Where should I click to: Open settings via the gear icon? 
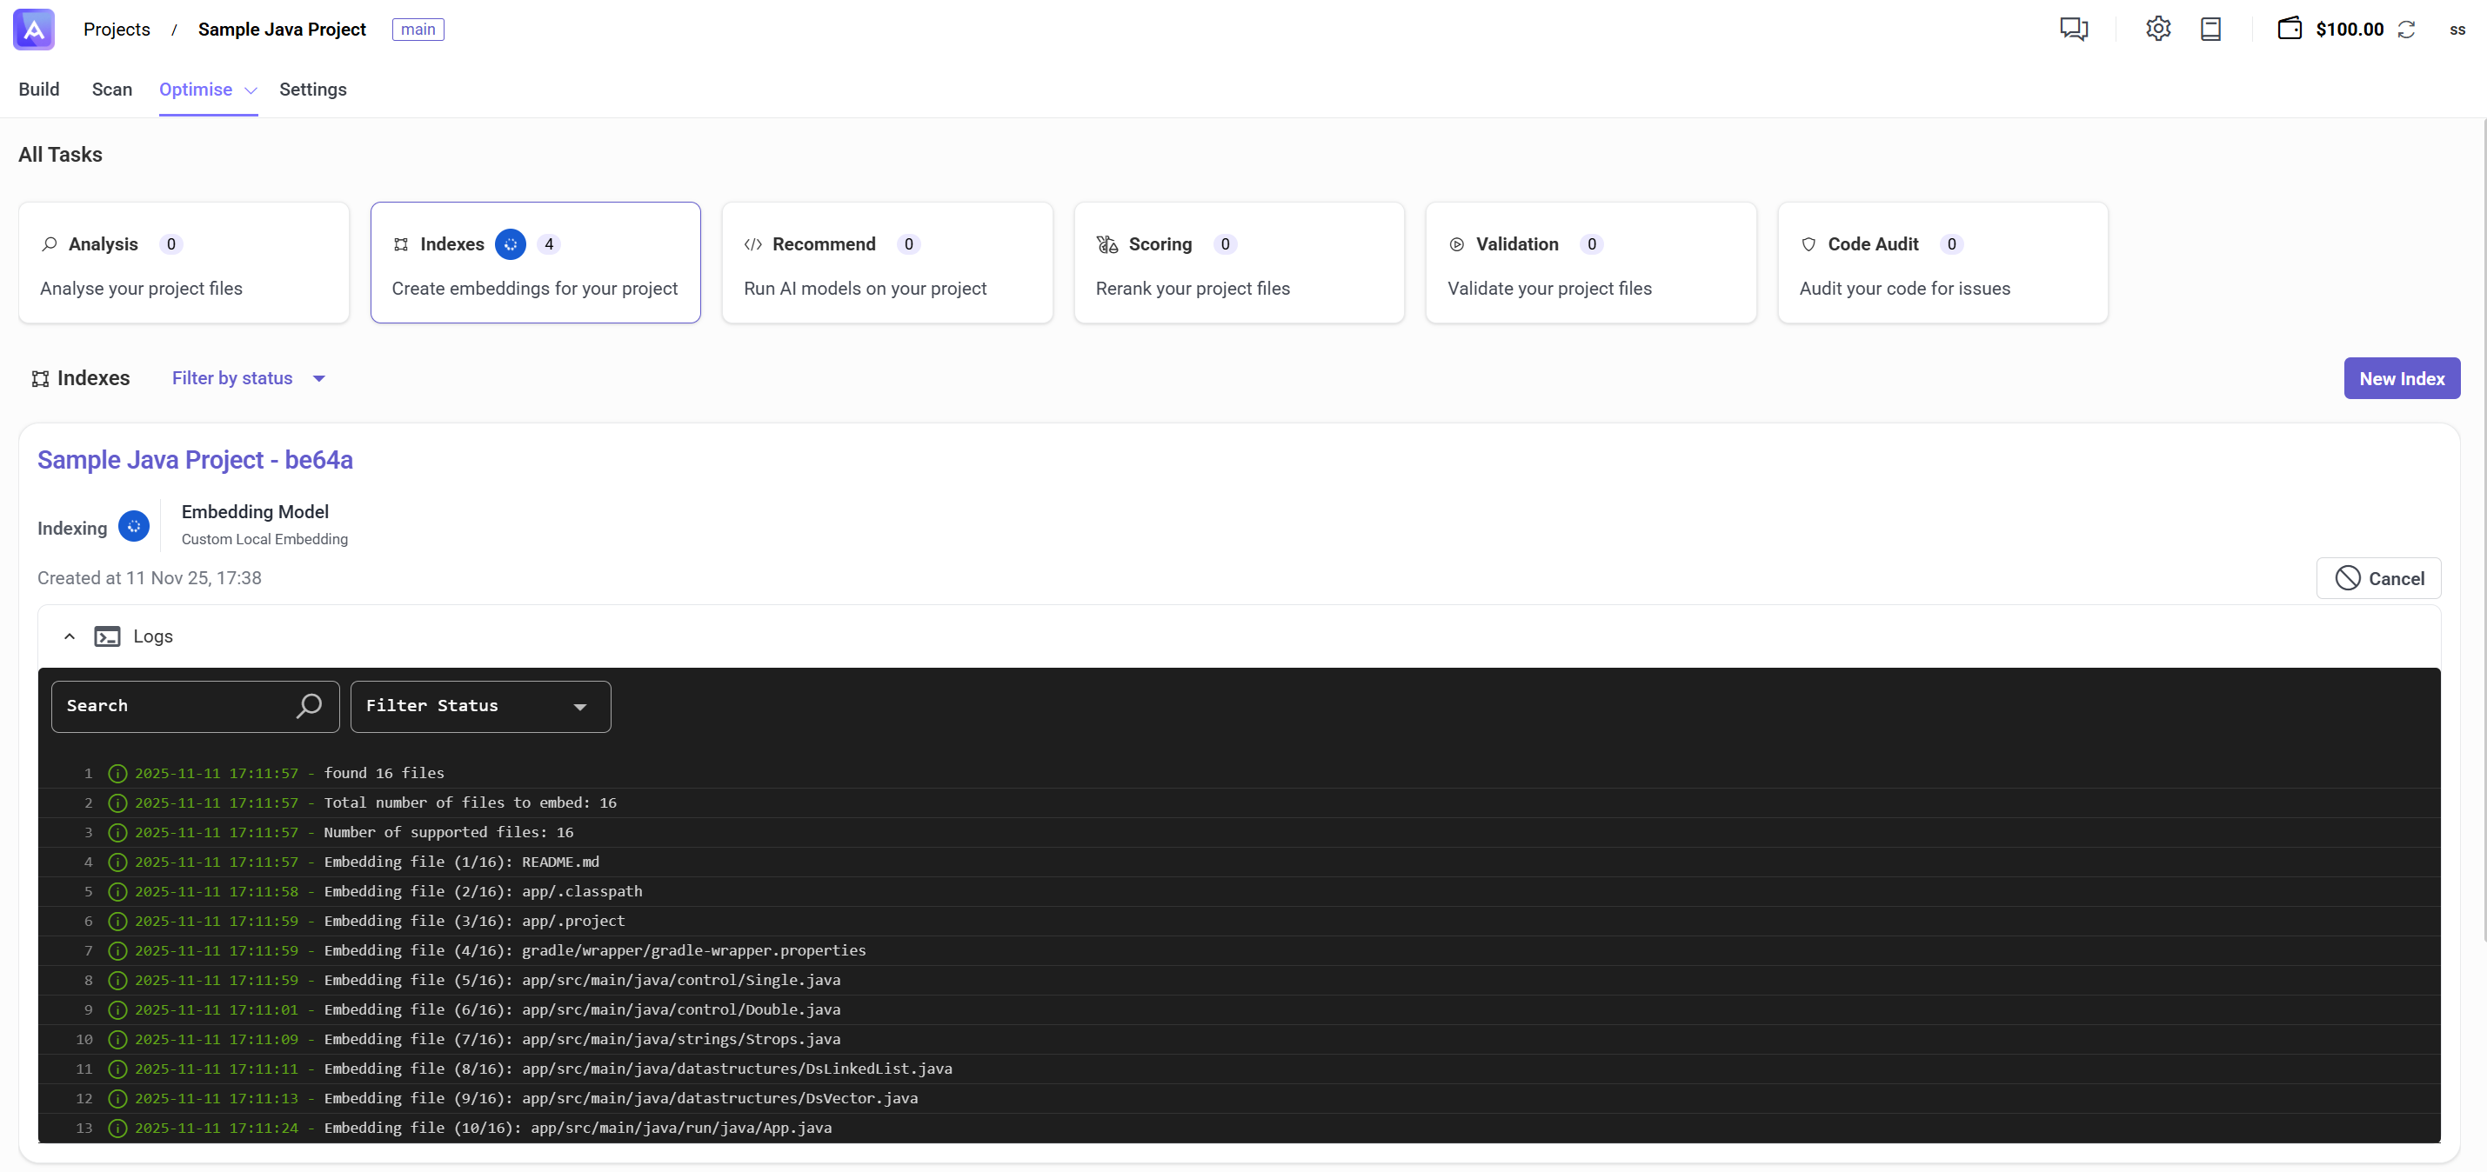click(x=2158, y=29)
